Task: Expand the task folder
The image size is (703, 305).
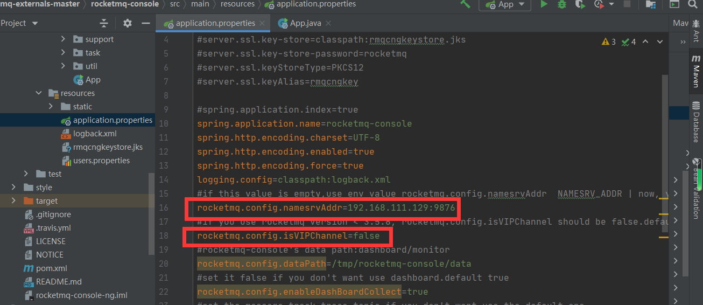Action: pyautogui.click(x=63, y=52)
